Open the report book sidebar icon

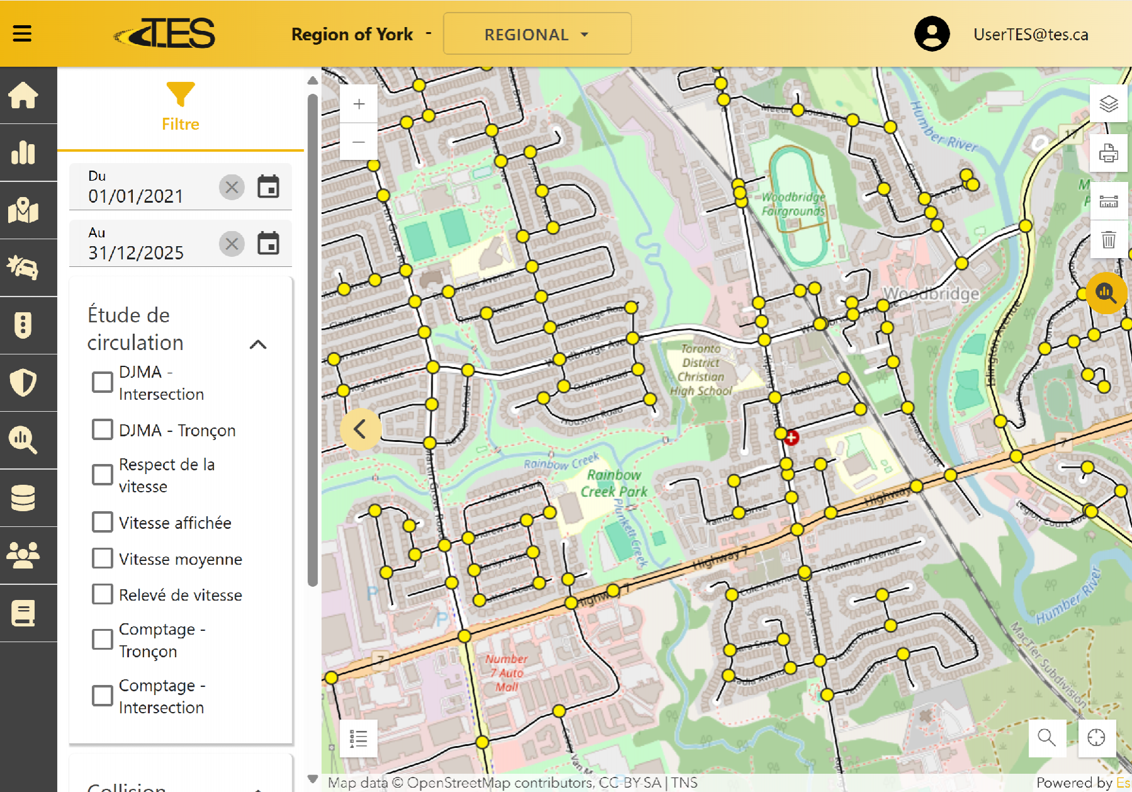(23, 613)
